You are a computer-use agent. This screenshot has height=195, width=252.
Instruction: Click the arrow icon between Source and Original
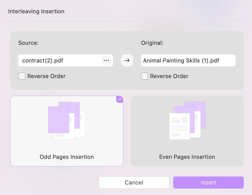coord(127,61)
